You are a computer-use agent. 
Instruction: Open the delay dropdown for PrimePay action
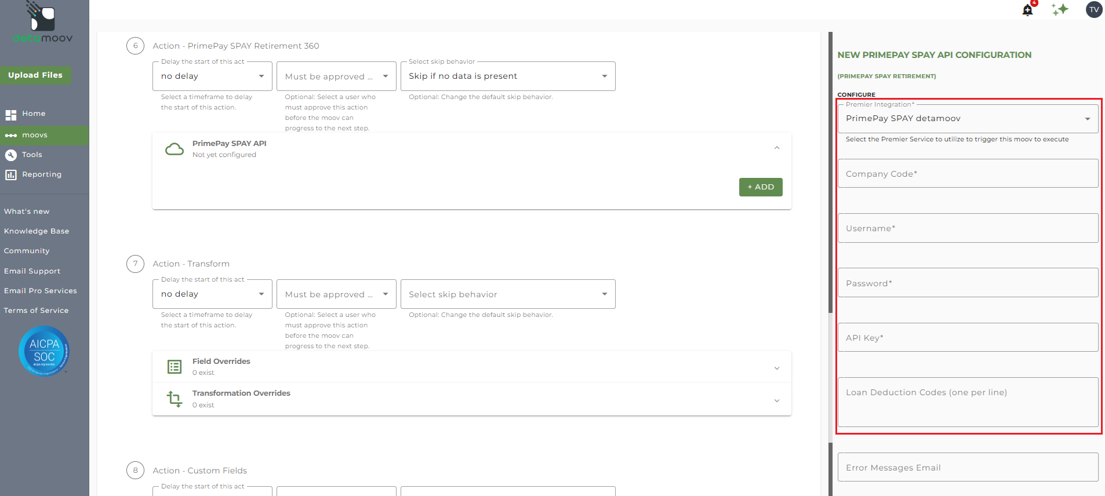point(212,76)
